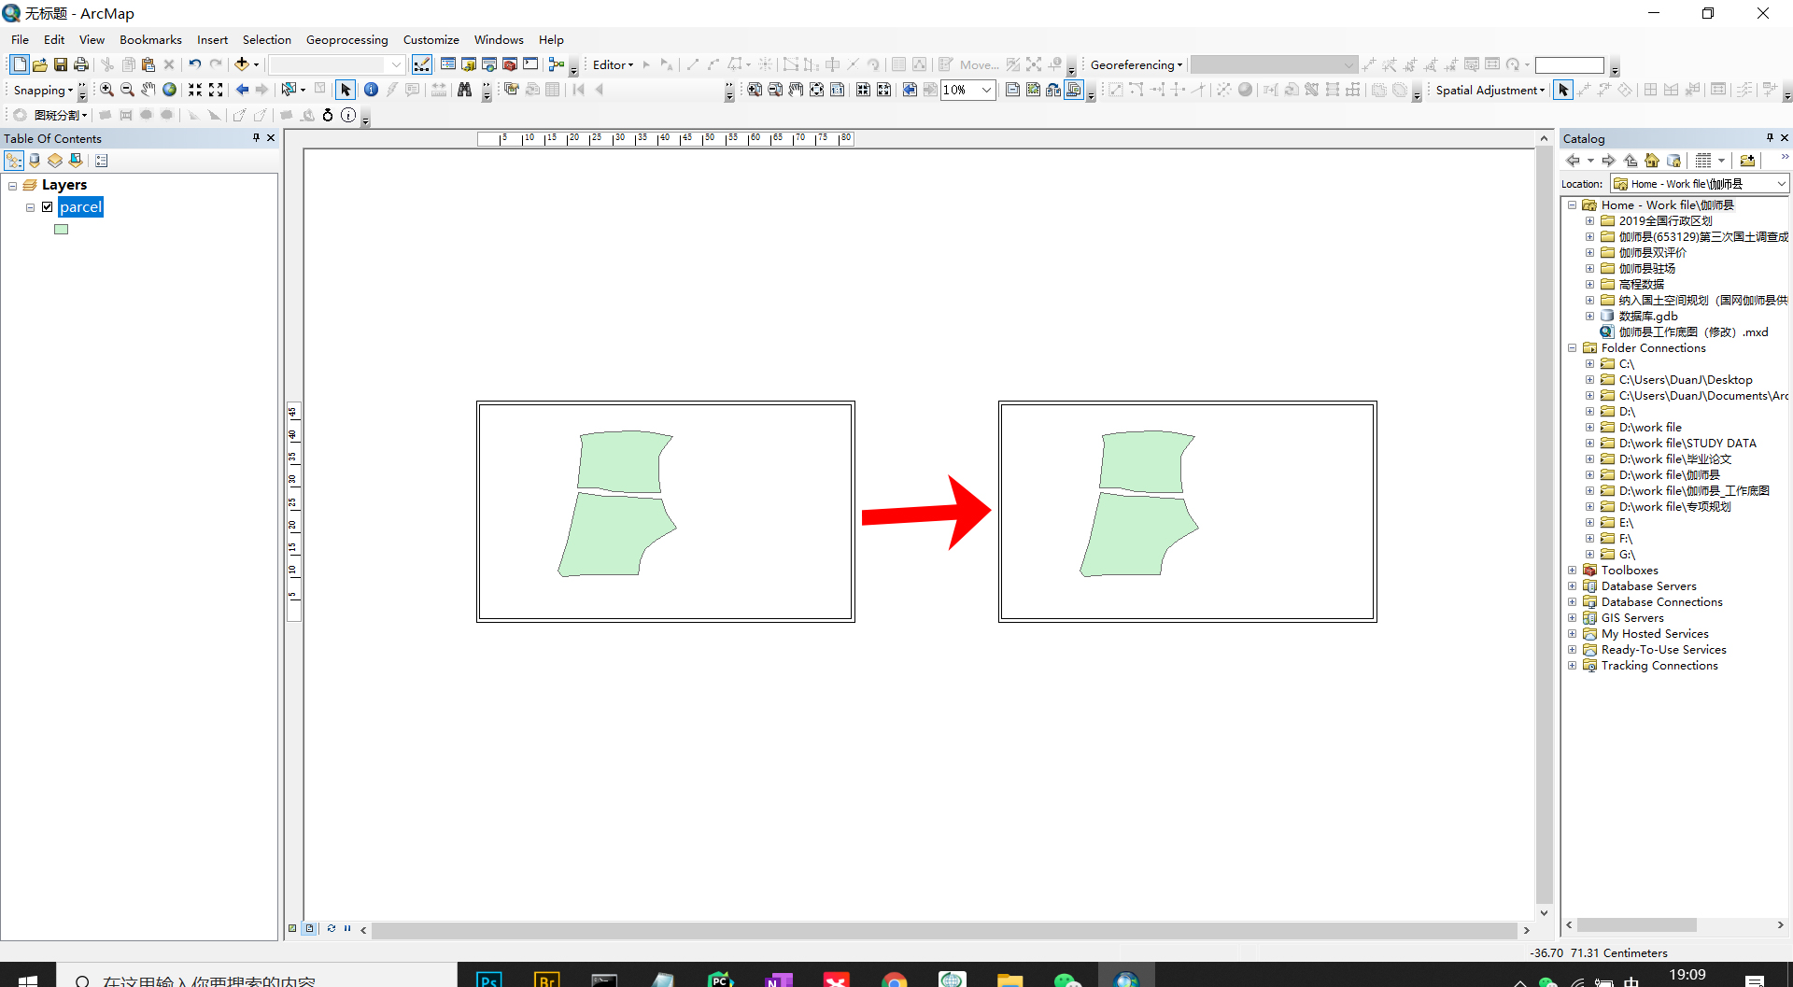Open the Bookmarks menu
This screenshot has width=1793, height=987.
pos(150,39)
